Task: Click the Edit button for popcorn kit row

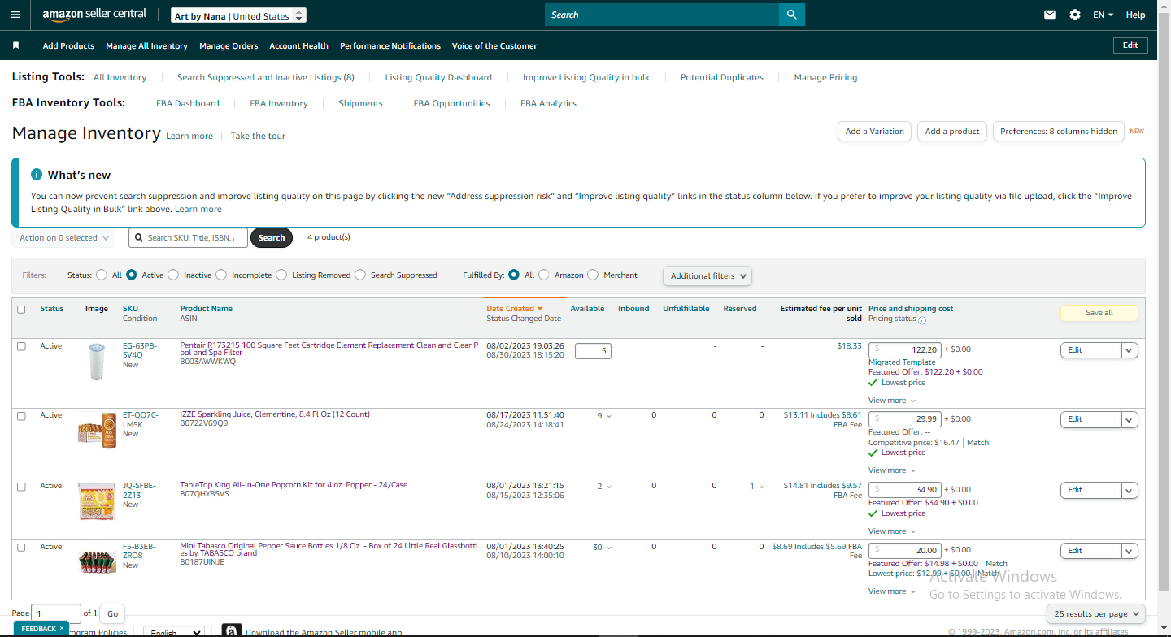Action: pyautogui.click(x=1091, y=491)
